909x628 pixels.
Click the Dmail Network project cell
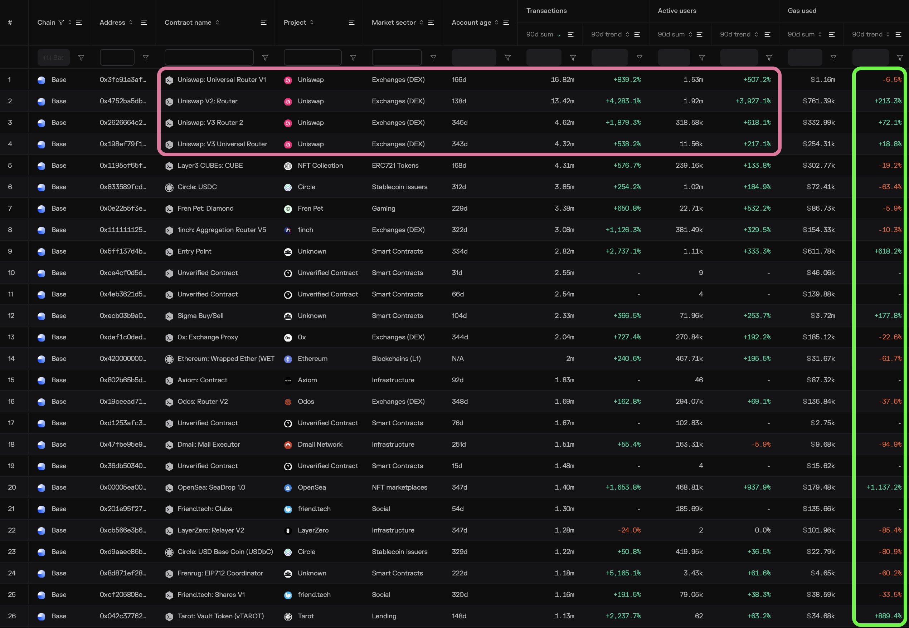[x=320, y=445]
